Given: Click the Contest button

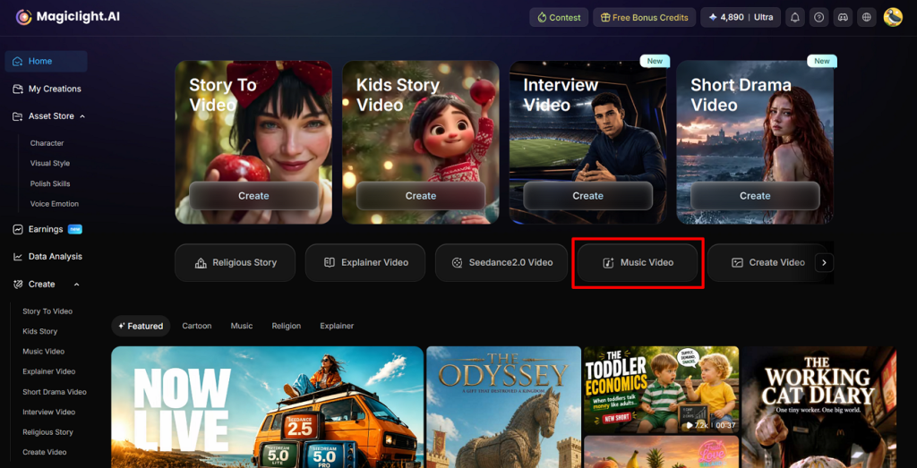Looking at the screenshot, I should [x=559, y=18].
